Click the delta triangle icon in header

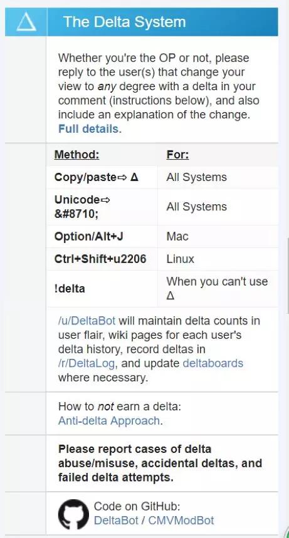tap(26, 22)
